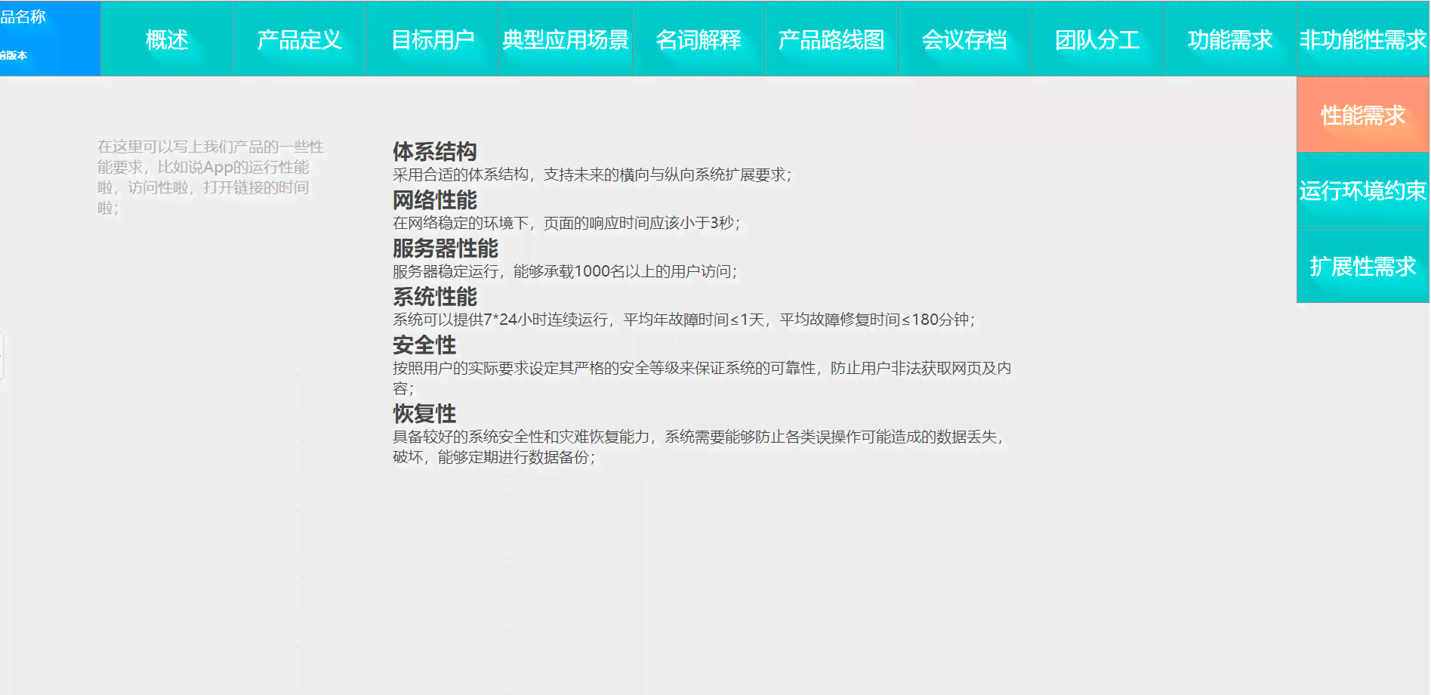Click the blue product name block

click(x=50, y=39)
